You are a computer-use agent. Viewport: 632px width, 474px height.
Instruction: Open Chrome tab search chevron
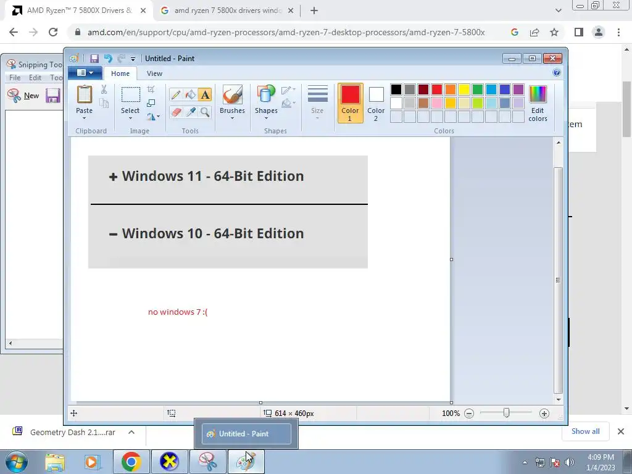(558, 10)
